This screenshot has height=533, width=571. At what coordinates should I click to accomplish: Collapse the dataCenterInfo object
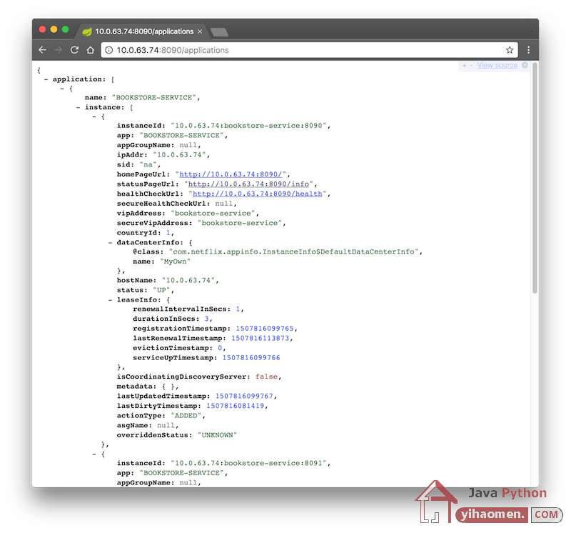[110, 242]
